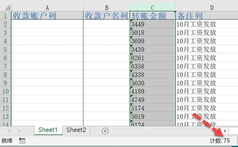238x147 pixels.
Task: Click the next sheet navigation arrow
Action: point(19,131)
